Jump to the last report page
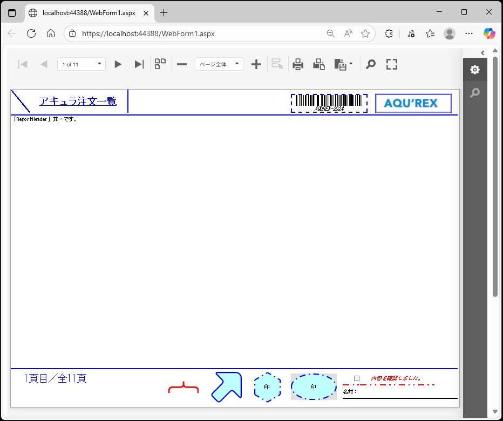 tap(139, 64)
